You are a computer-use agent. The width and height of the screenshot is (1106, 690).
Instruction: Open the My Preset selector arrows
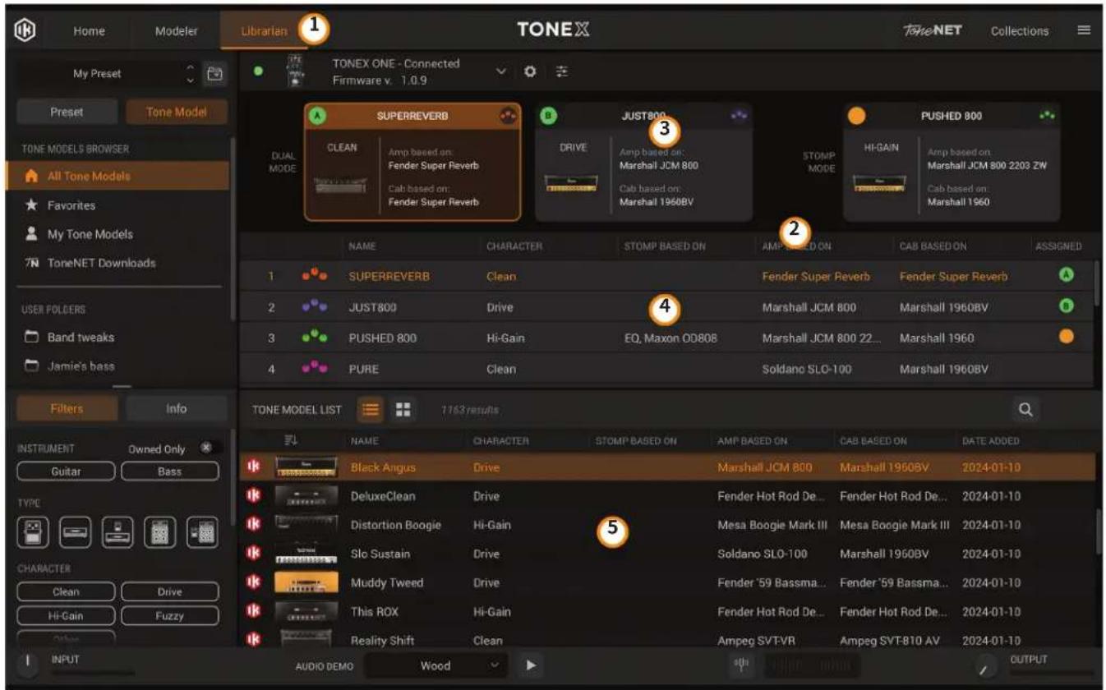click(191, 73)
